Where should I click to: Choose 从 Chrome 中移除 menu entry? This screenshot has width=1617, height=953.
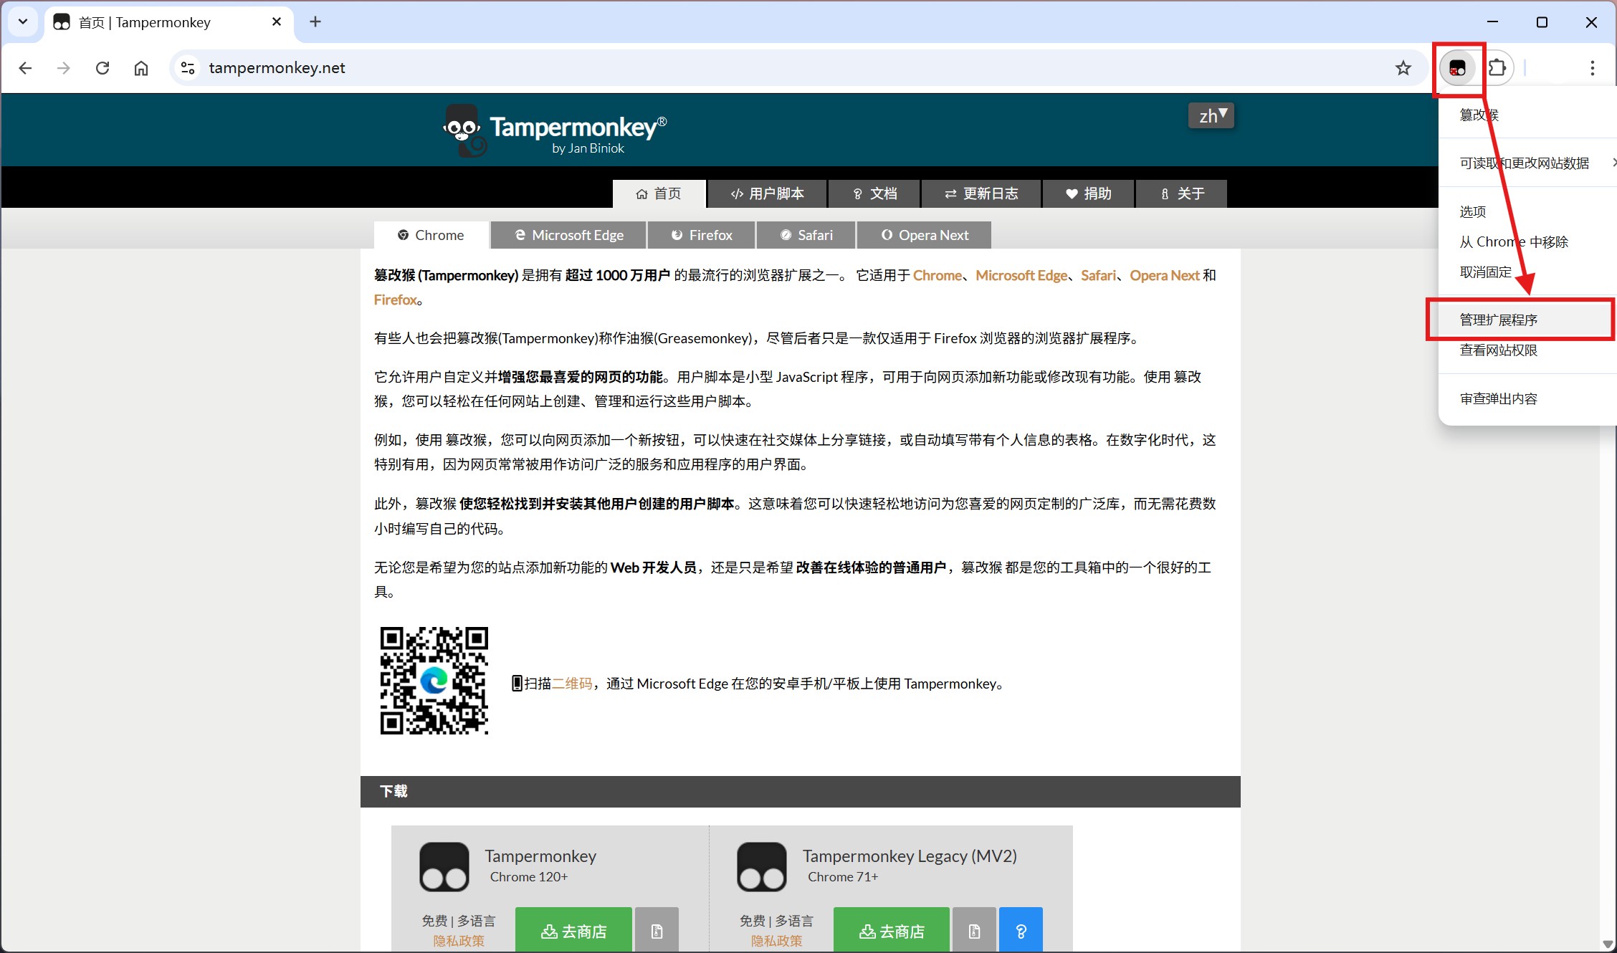1527,242
